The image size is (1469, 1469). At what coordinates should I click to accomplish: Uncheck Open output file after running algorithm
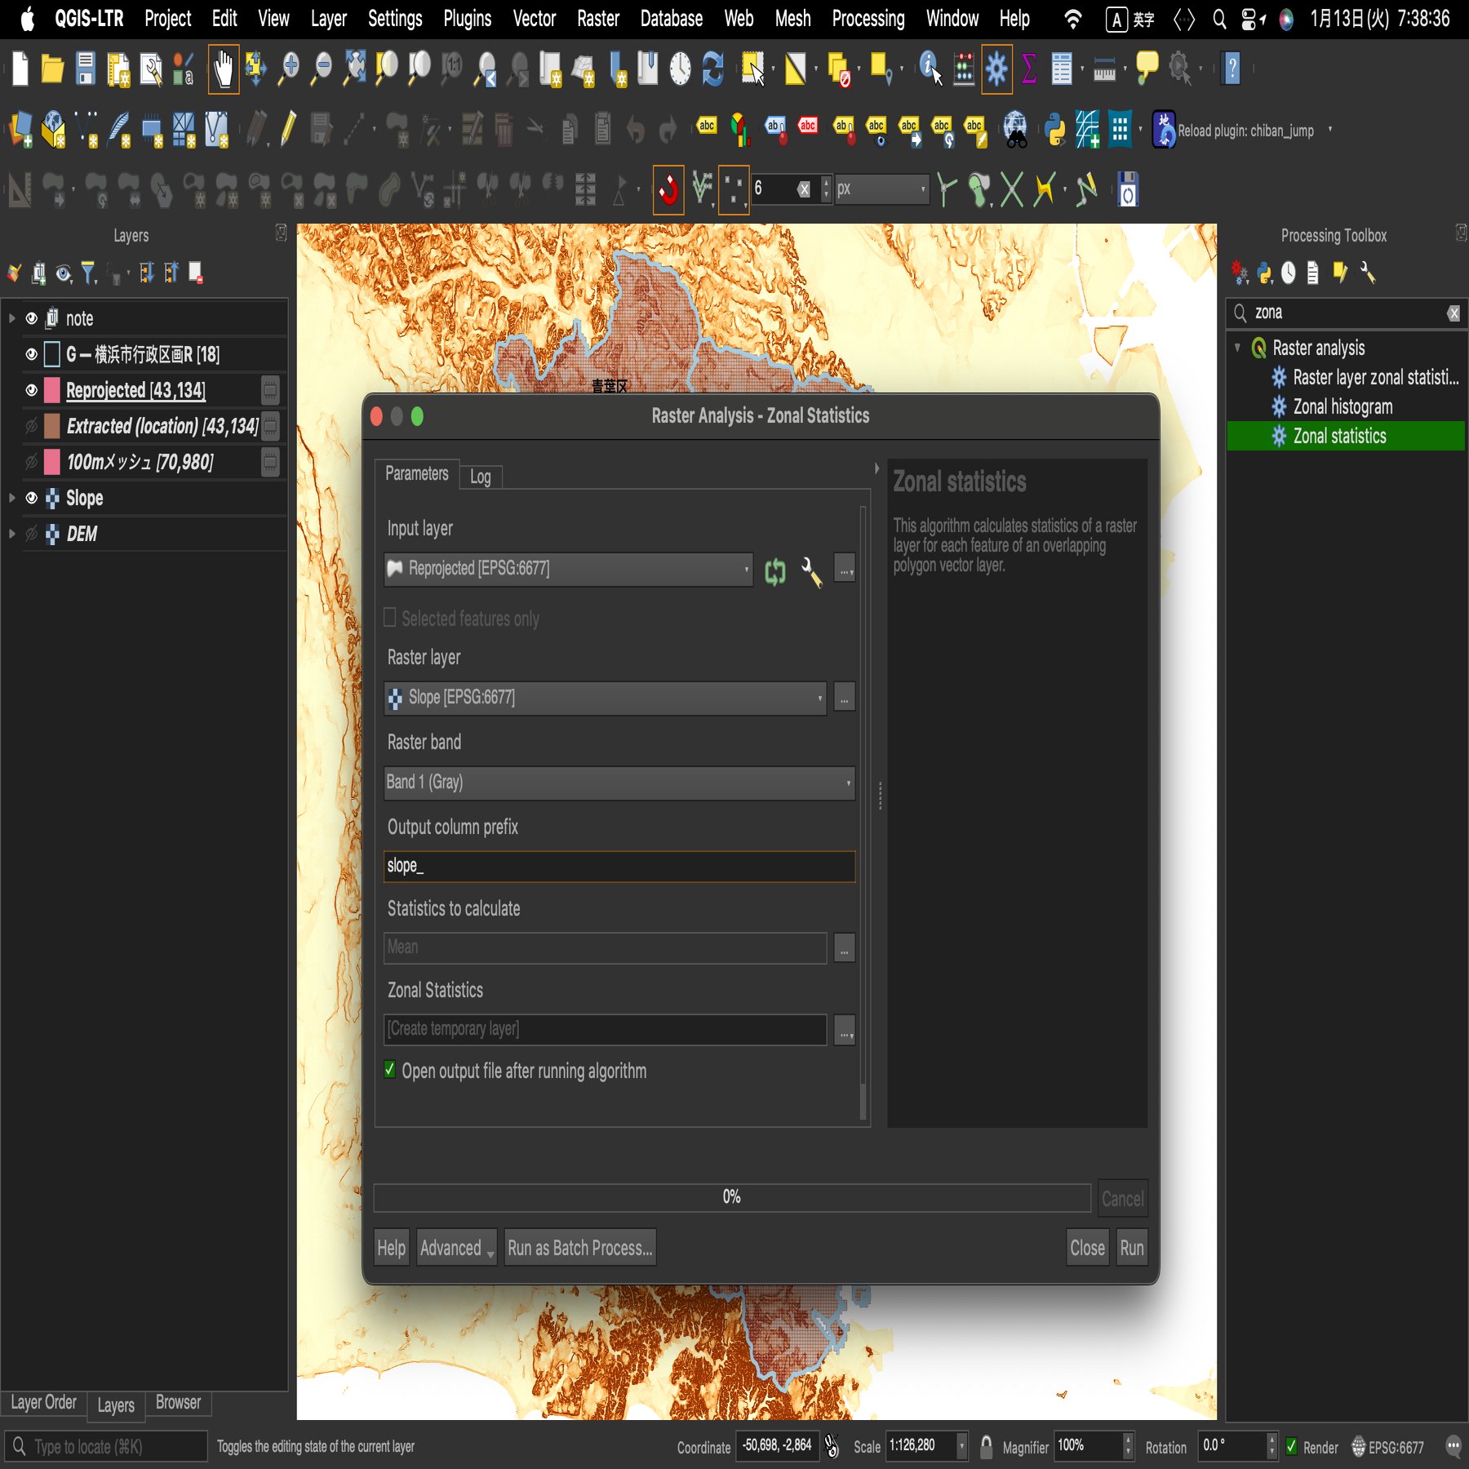(x=390, y=1070)
